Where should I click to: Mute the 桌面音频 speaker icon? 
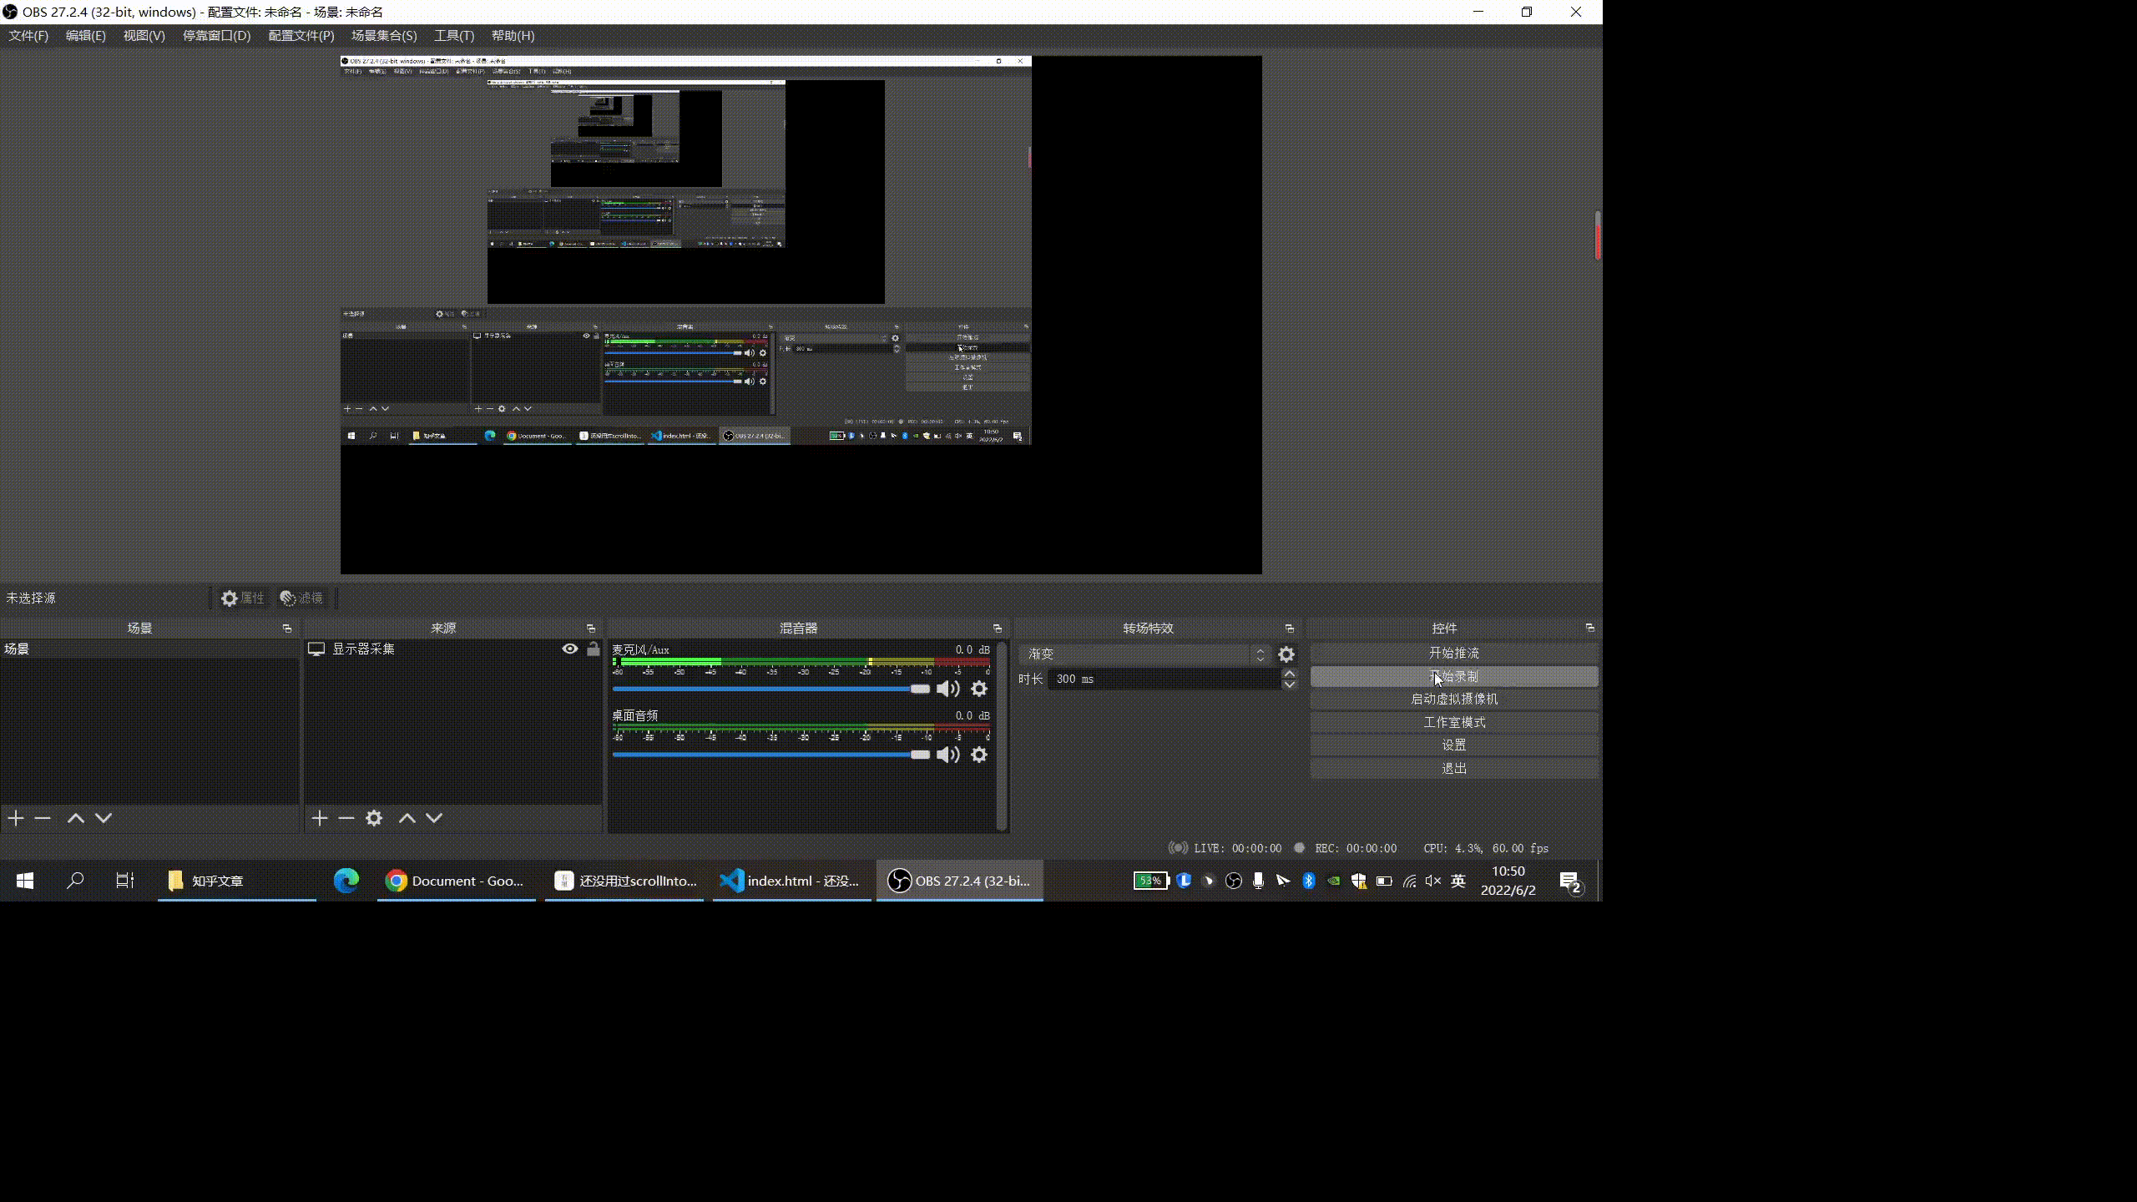(x=947, y=755)
